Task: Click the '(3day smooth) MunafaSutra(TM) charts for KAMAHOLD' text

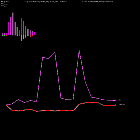Action: click(x=45, y=2)
